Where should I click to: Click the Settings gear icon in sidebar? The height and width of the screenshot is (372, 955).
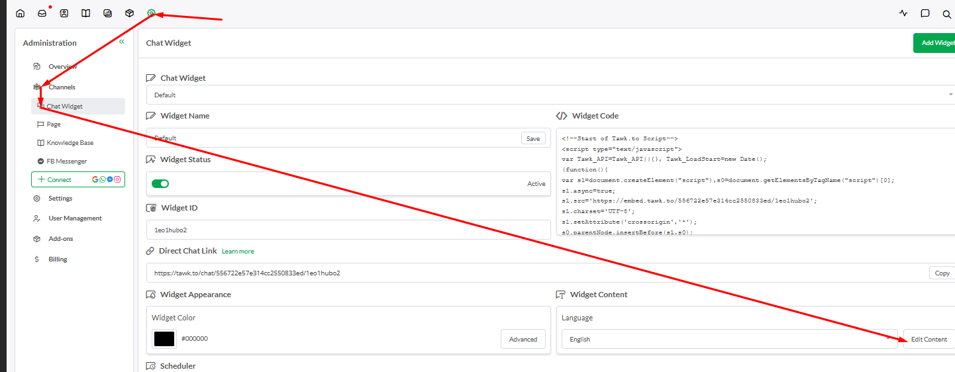click(36, 199)
